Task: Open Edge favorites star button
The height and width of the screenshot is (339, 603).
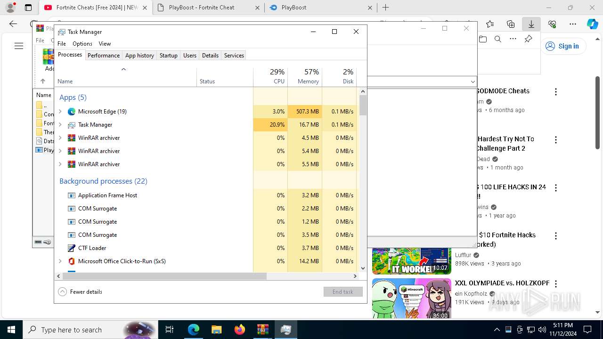Action: (490, 24)
